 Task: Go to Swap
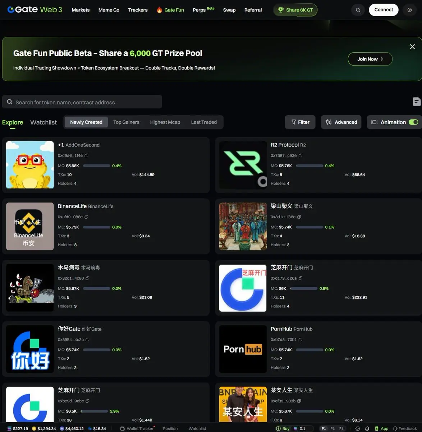(x=229, y=10)
